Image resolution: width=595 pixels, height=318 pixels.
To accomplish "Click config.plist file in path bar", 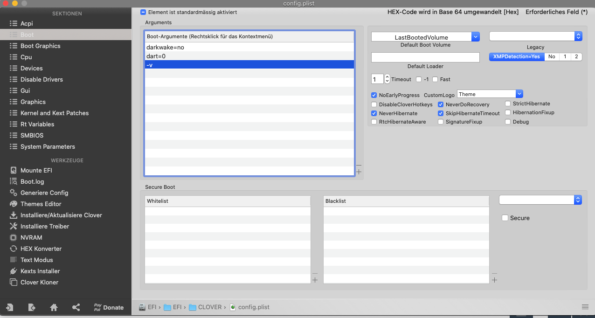I will tap(249, 307).
